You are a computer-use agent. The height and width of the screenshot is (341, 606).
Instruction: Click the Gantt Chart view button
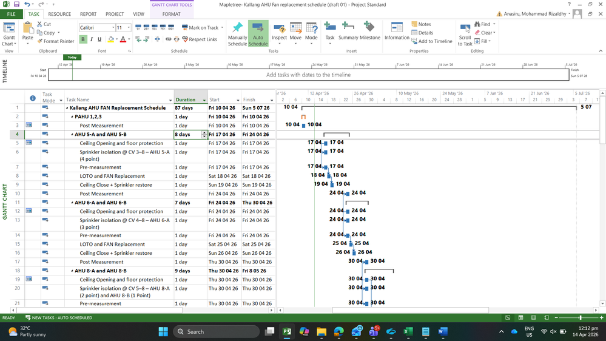point(8,33)
